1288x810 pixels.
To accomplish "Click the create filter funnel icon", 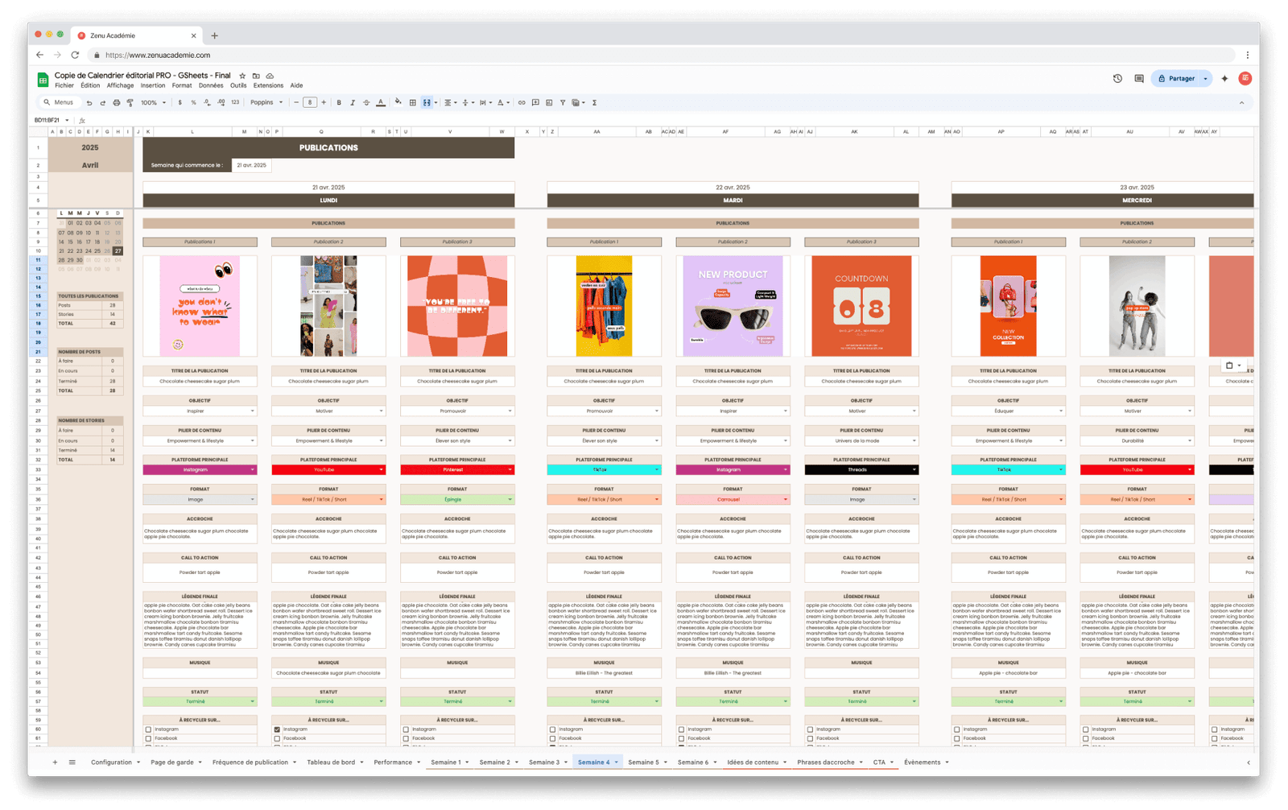I will [563, 103].
